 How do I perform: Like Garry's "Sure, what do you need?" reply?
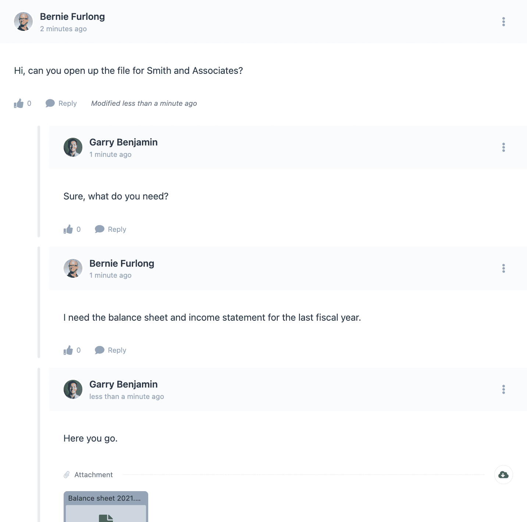point(68,229)
